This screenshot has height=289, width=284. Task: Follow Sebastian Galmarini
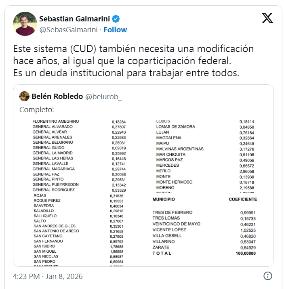coord(115,29)
